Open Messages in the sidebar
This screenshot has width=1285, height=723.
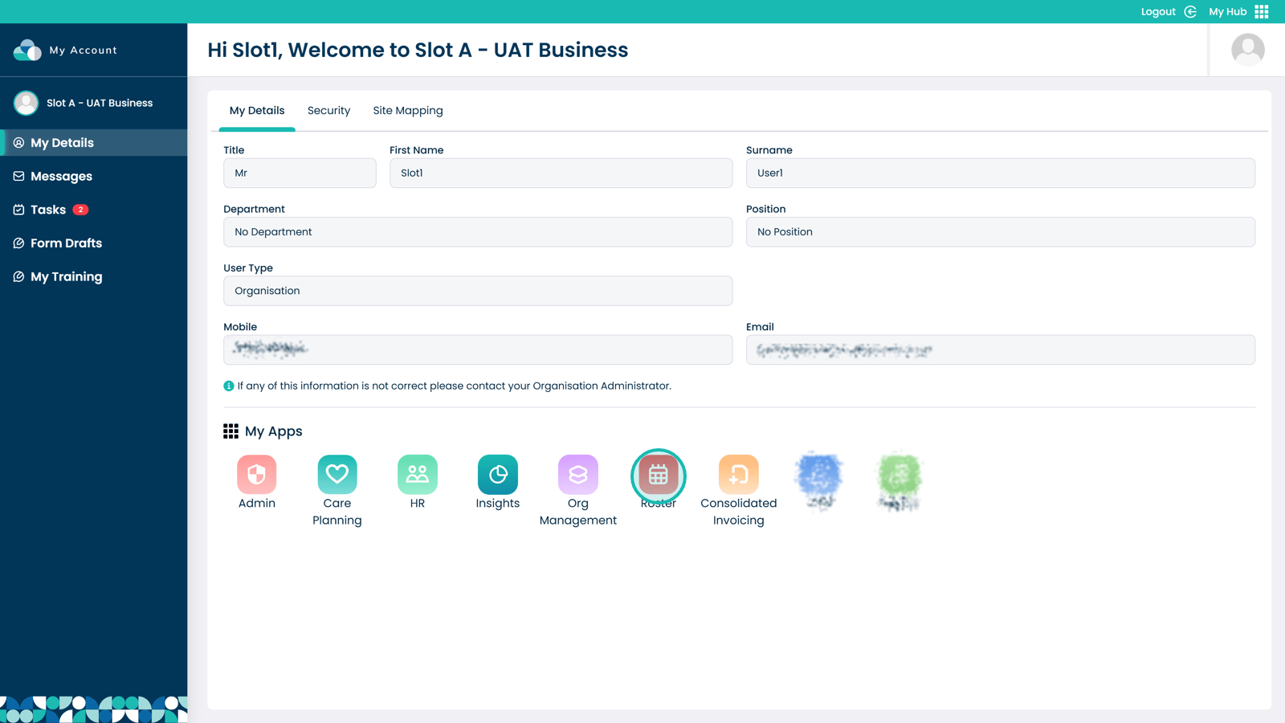[x=61, y=176]
